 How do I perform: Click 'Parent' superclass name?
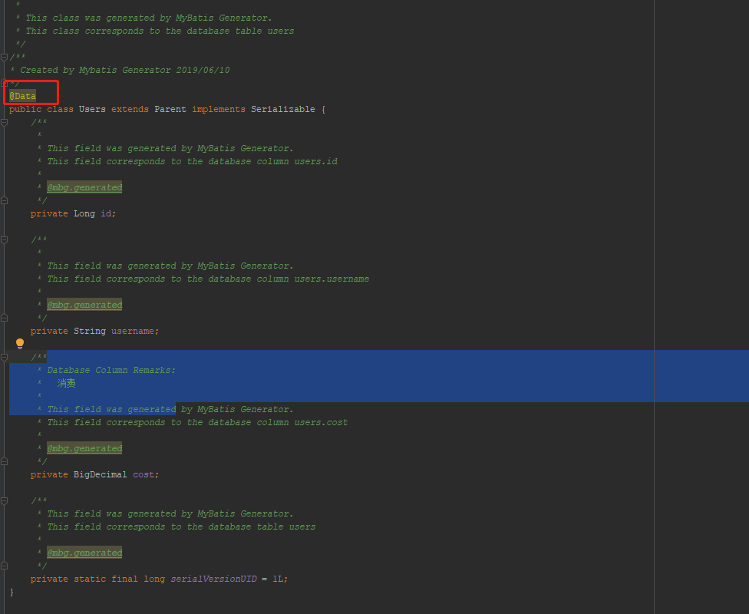tap(170, 110)
